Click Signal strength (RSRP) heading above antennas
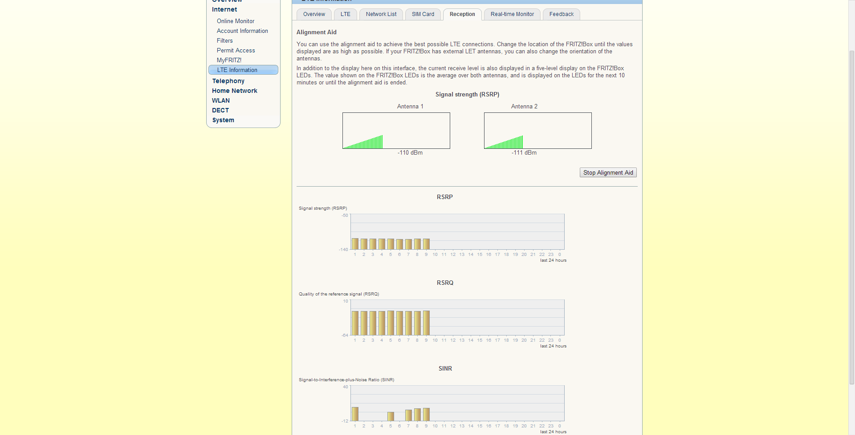 [467, 94]
